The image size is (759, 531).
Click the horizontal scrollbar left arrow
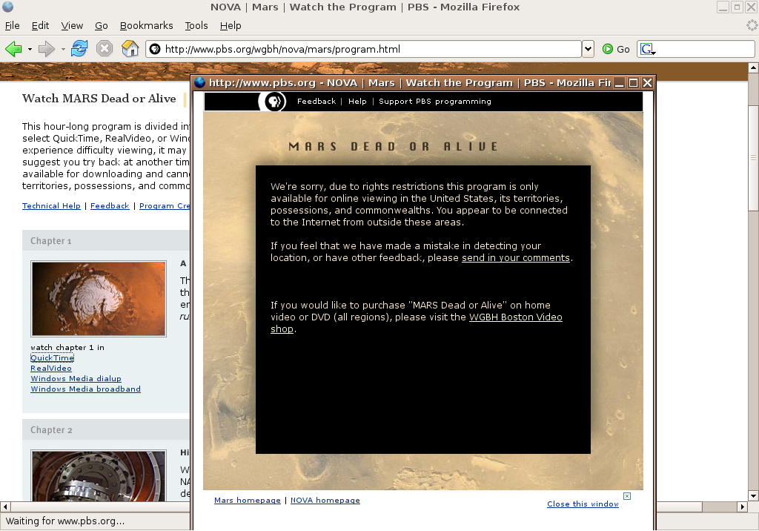pos(5,507)
